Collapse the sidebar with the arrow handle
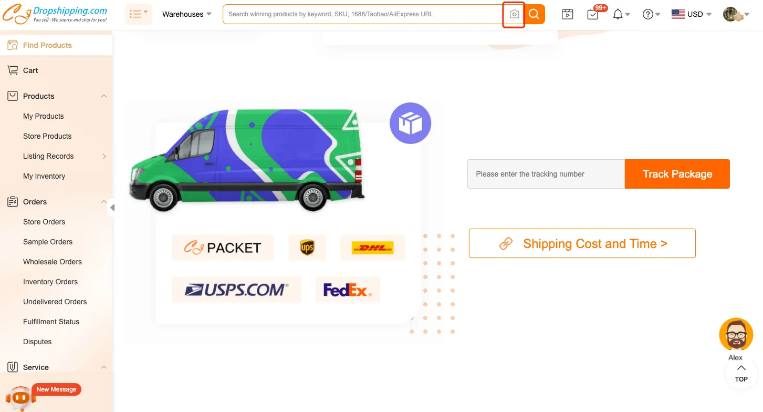Image resolution: width=763 pixels, height=412 pixels. [x=112, y=208]
